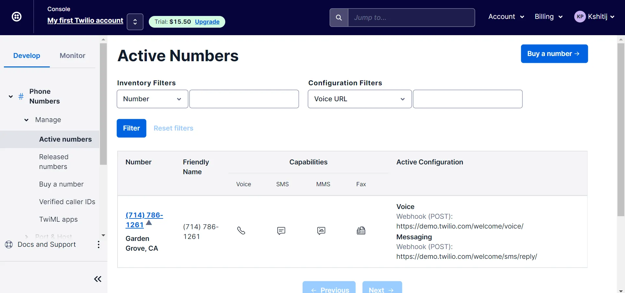Collapse the Phone Numbers section chevron
The height and width of the screenshot is (293, 625).
(11, 96)
